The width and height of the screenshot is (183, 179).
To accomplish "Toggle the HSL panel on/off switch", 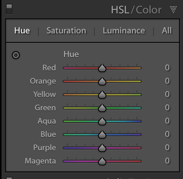I will 9,9.
